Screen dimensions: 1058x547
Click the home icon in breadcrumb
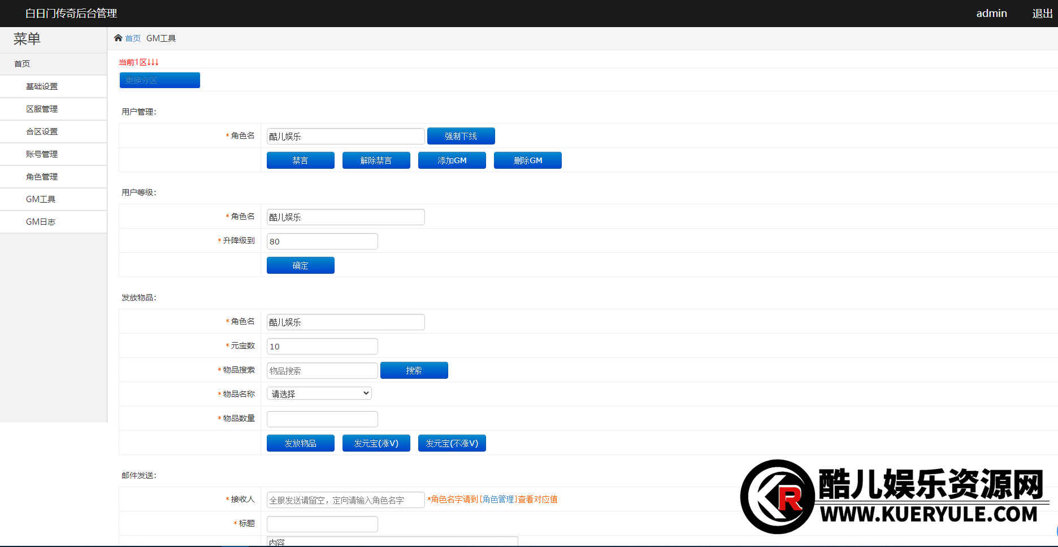point(118,38)
